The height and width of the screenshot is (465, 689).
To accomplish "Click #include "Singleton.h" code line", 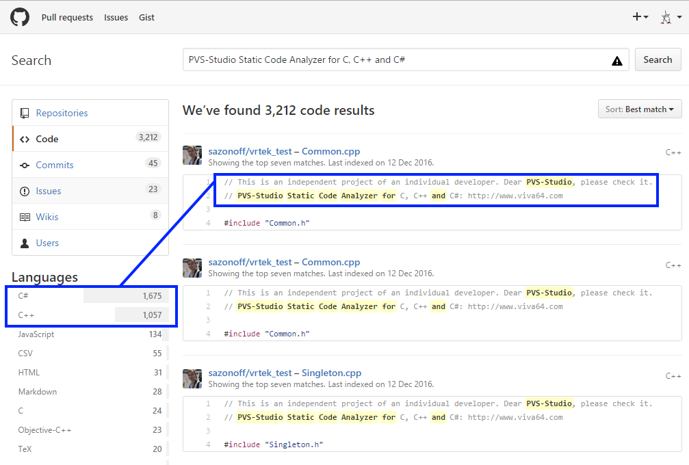I will point(273,444).
